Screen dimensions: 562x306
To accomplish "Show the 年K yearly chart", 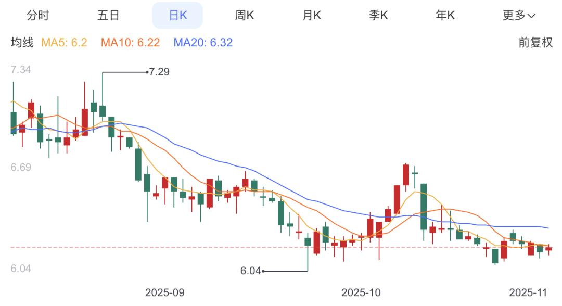I will pos(445,16).
